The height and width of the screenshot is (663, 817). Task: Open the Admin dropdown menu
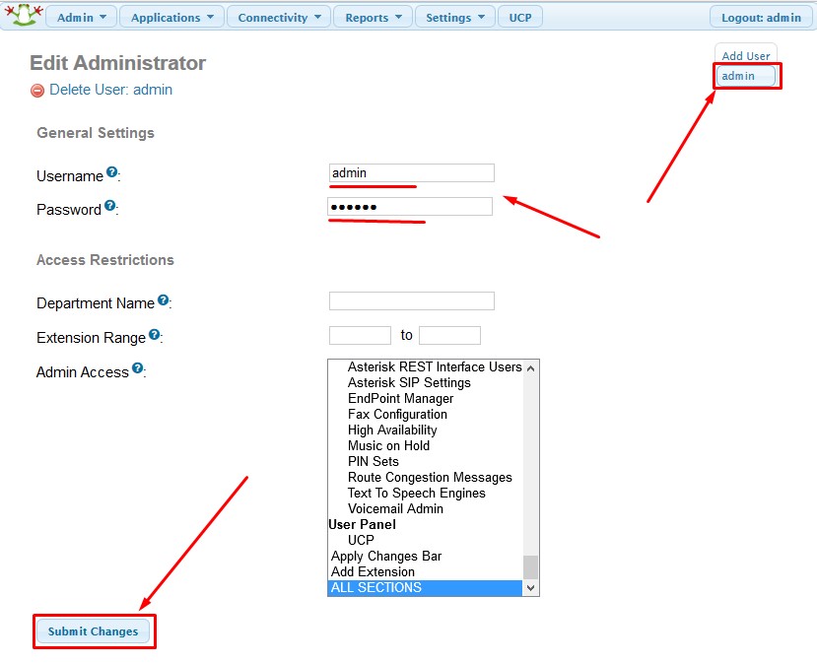click(x=82, y=18)
